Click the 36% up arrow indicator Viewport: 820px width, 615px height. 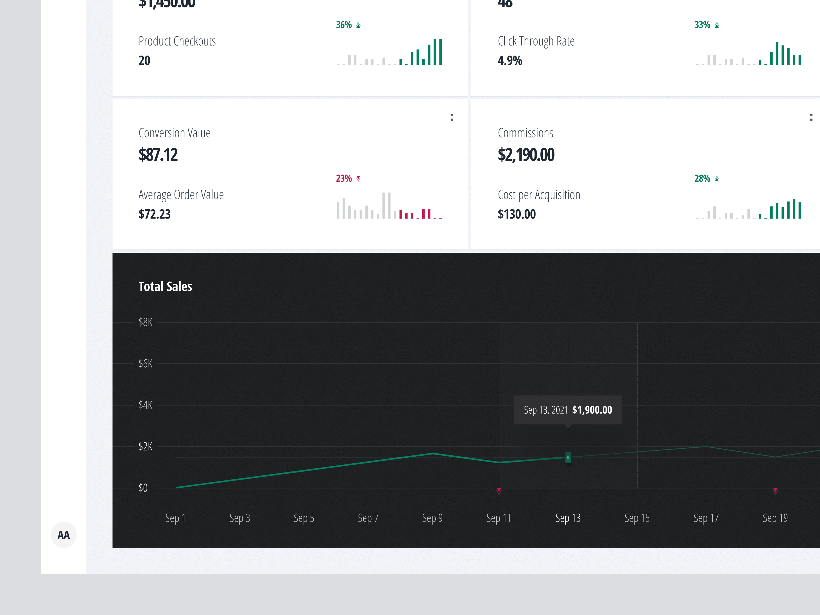[358, 25]
